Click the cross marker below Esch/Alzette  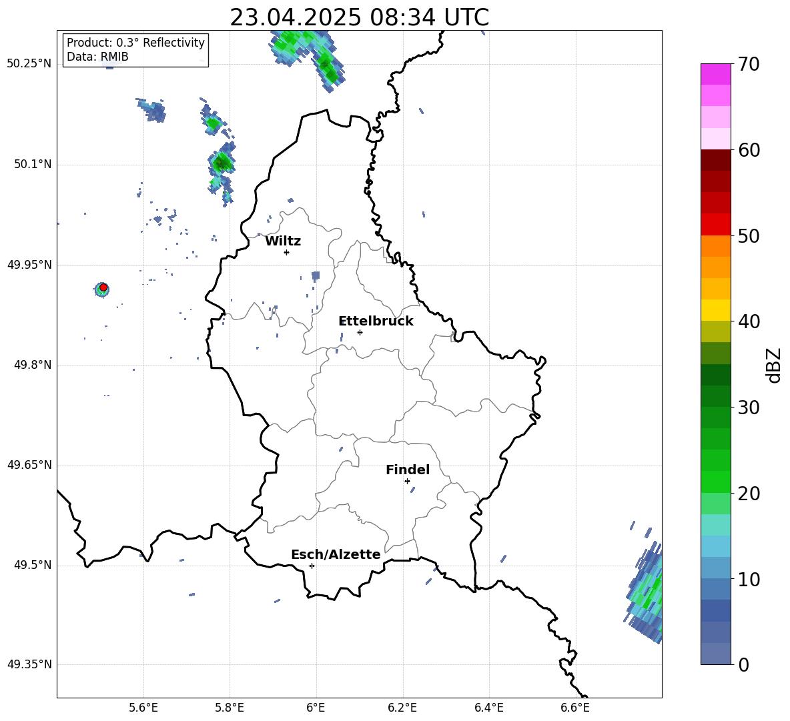312,566
